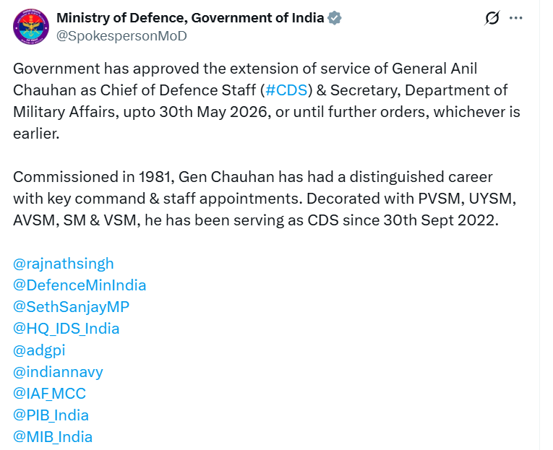Click the Ministry of Defence profile avatar
The image size is (553, 450).
point(30,25)
